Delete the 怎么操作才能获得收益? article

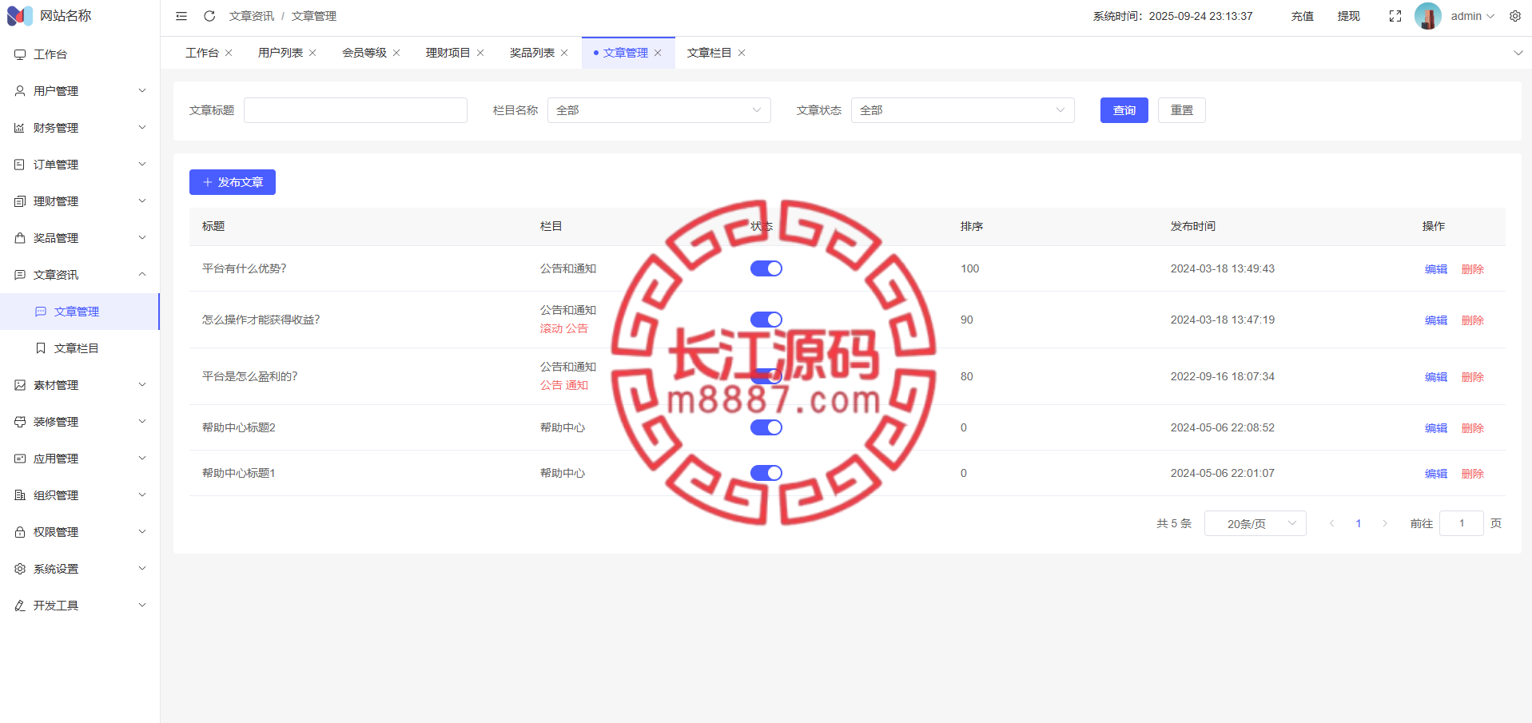click(x=1473, y=320)
